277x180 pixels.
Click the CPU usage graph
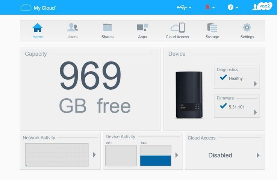pyautogui.click(x=121, y=156)
